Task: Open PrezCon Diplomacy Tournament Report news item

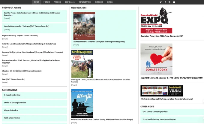Action: pyautogui.click(x=159, y=119)
